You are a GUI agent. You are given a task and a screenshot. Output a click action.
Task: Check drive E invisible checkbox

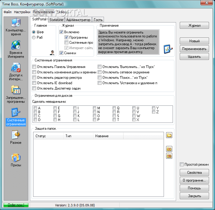(x=55, y=108)
